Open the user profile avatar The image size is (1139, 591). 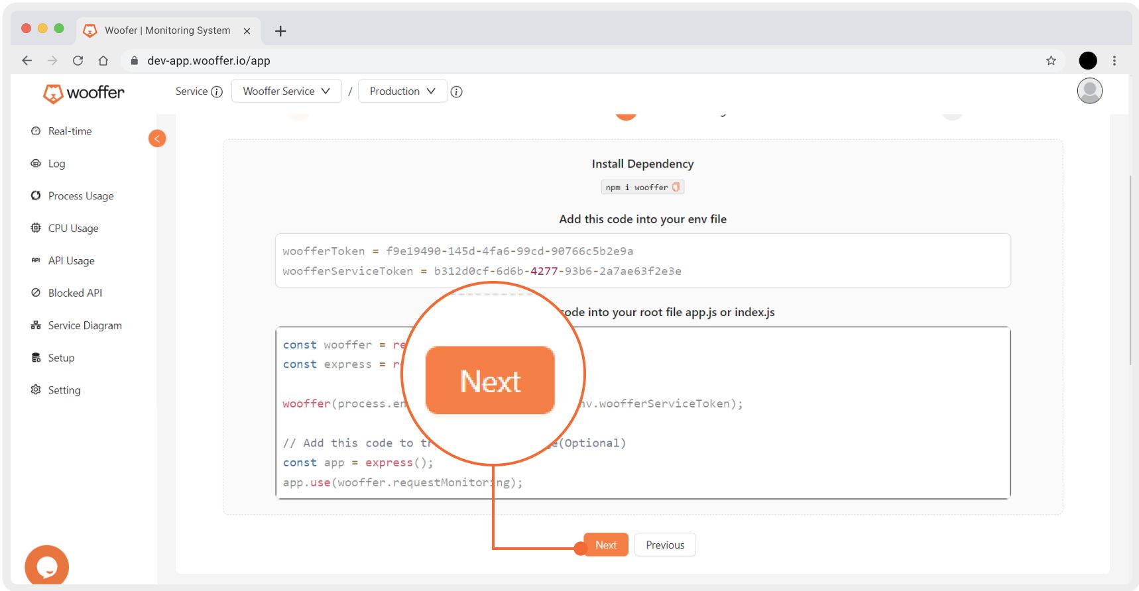click(1089, 91)
